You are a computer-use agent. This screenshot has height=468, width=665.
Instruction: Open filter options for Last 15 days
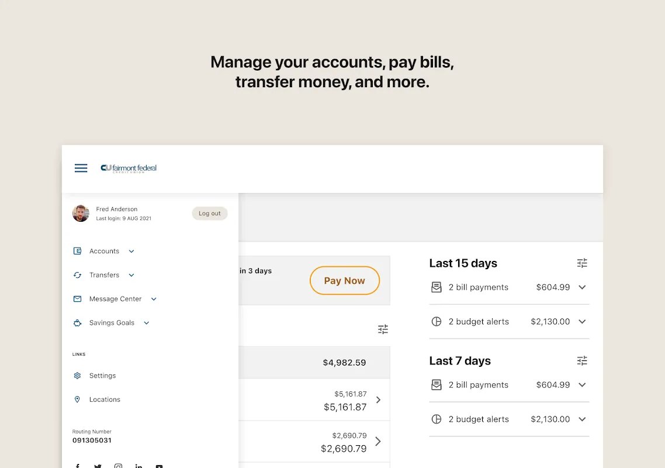(x=582, y=263)
